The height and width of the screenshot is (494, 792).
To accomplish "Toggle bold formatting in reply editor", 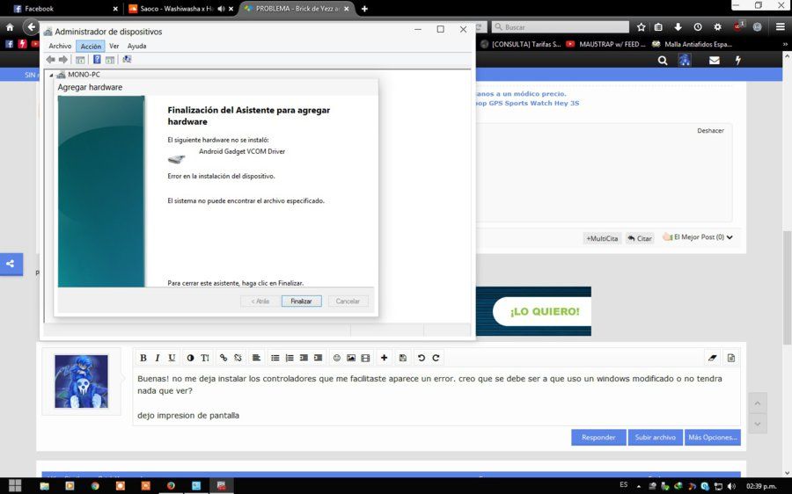I will point(143,358).
